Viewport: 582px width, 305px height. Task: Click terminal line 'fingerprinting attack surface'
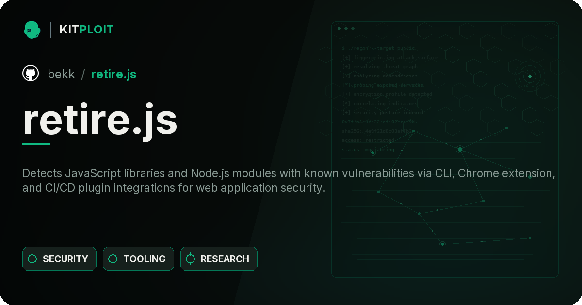(x=389, y=58)
